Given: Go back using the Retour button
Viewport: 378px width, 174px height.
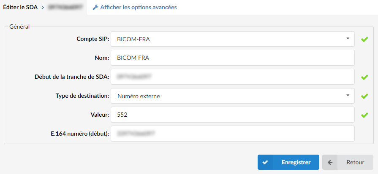Looking at the screenshot, I should coord(348,162).
